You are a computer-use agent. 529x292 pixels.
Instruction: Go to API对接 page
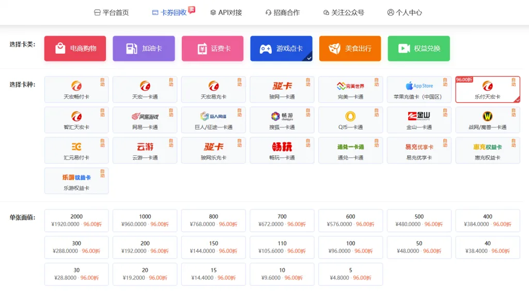pyautogui.click(x=226, y=12)
